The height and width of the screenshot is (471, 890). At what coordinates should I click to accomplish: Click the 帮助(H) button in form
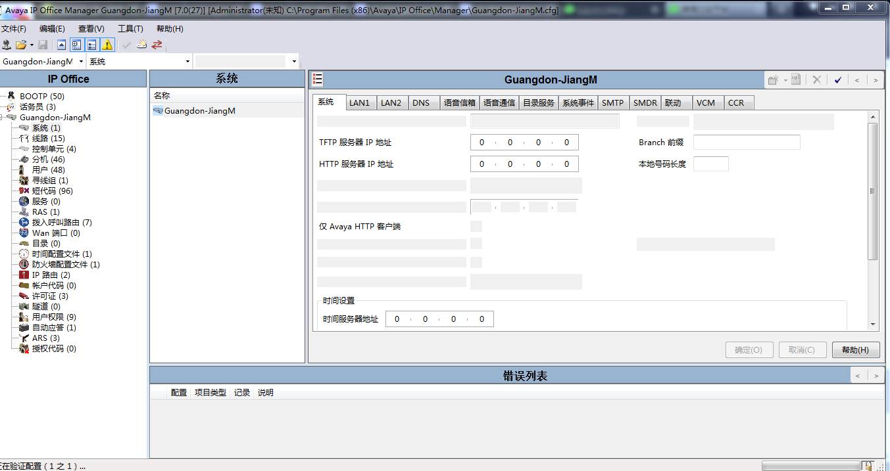pos(856,350)
